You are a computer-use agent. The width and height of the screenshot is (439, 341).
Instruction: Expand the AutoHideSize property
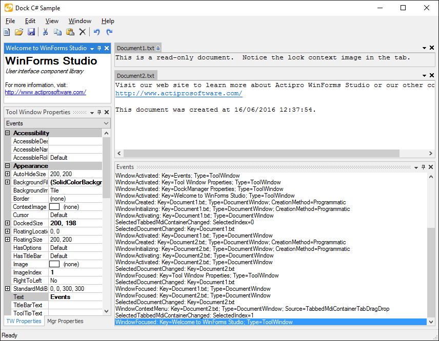(x=8, y=174)
